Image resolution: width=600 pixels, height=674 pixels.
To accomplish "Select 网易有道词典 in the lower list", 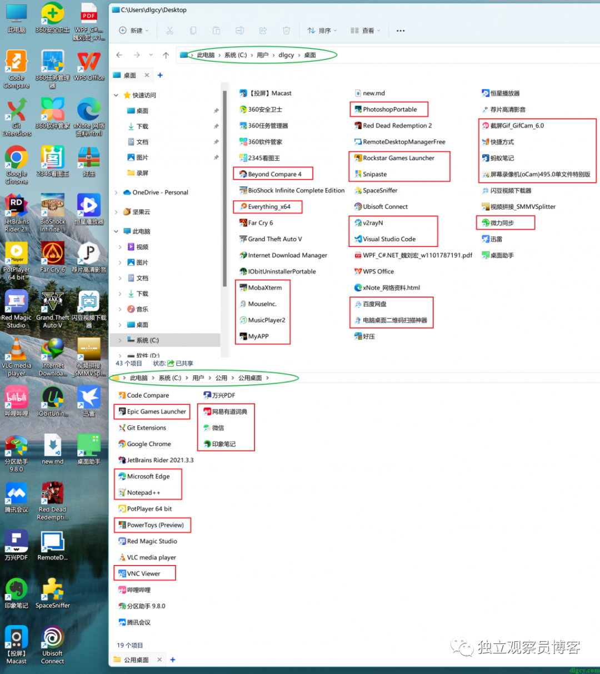I will point(225,412).
